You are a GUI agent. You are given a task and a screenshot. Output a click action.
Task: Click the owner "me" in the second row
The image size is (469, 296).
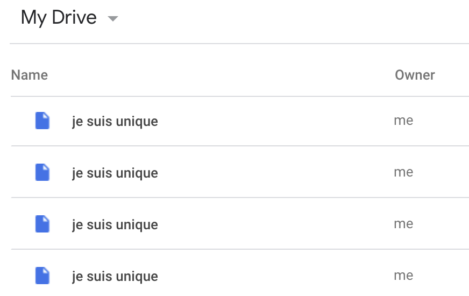pyautogui.click(x=403, y=173)
